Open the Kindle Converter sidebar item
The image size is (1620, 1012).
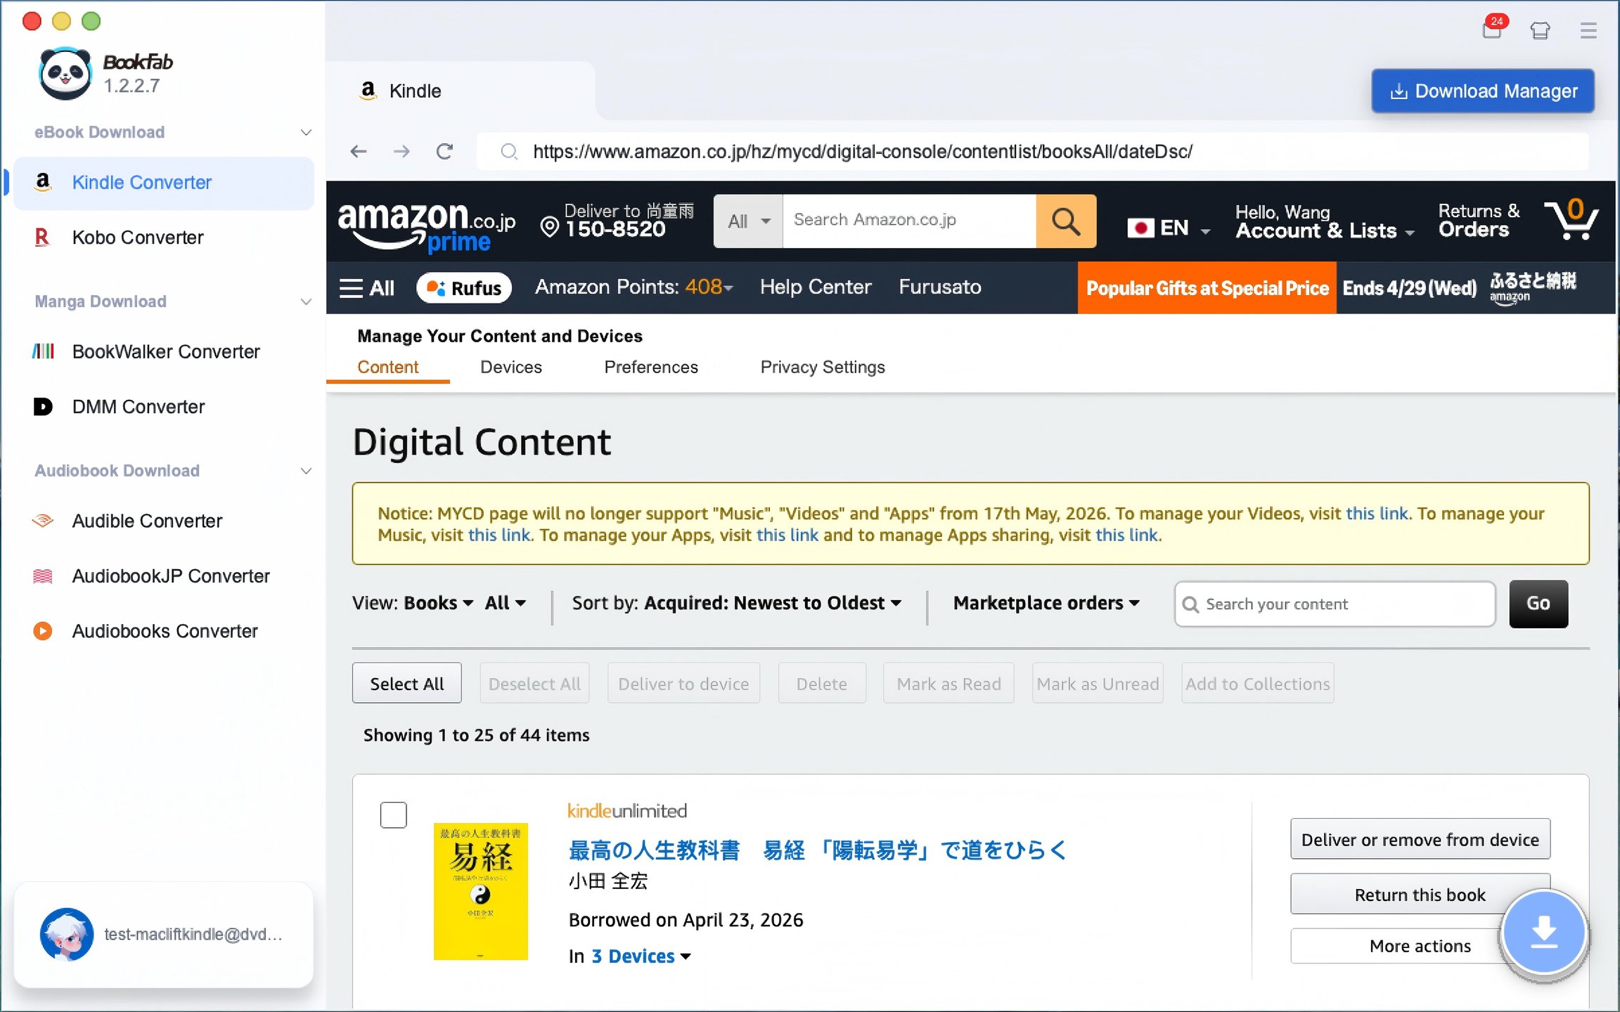[x=163, y=183]
